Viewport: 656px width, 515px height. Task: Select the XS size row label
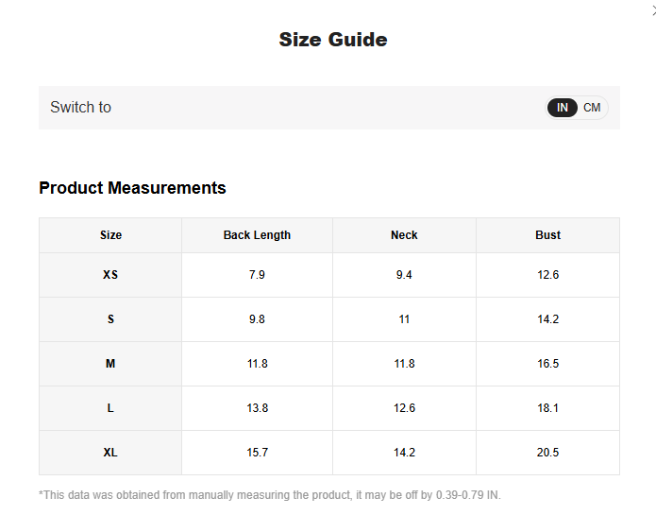pyautogui.click(x=110, y=275)
